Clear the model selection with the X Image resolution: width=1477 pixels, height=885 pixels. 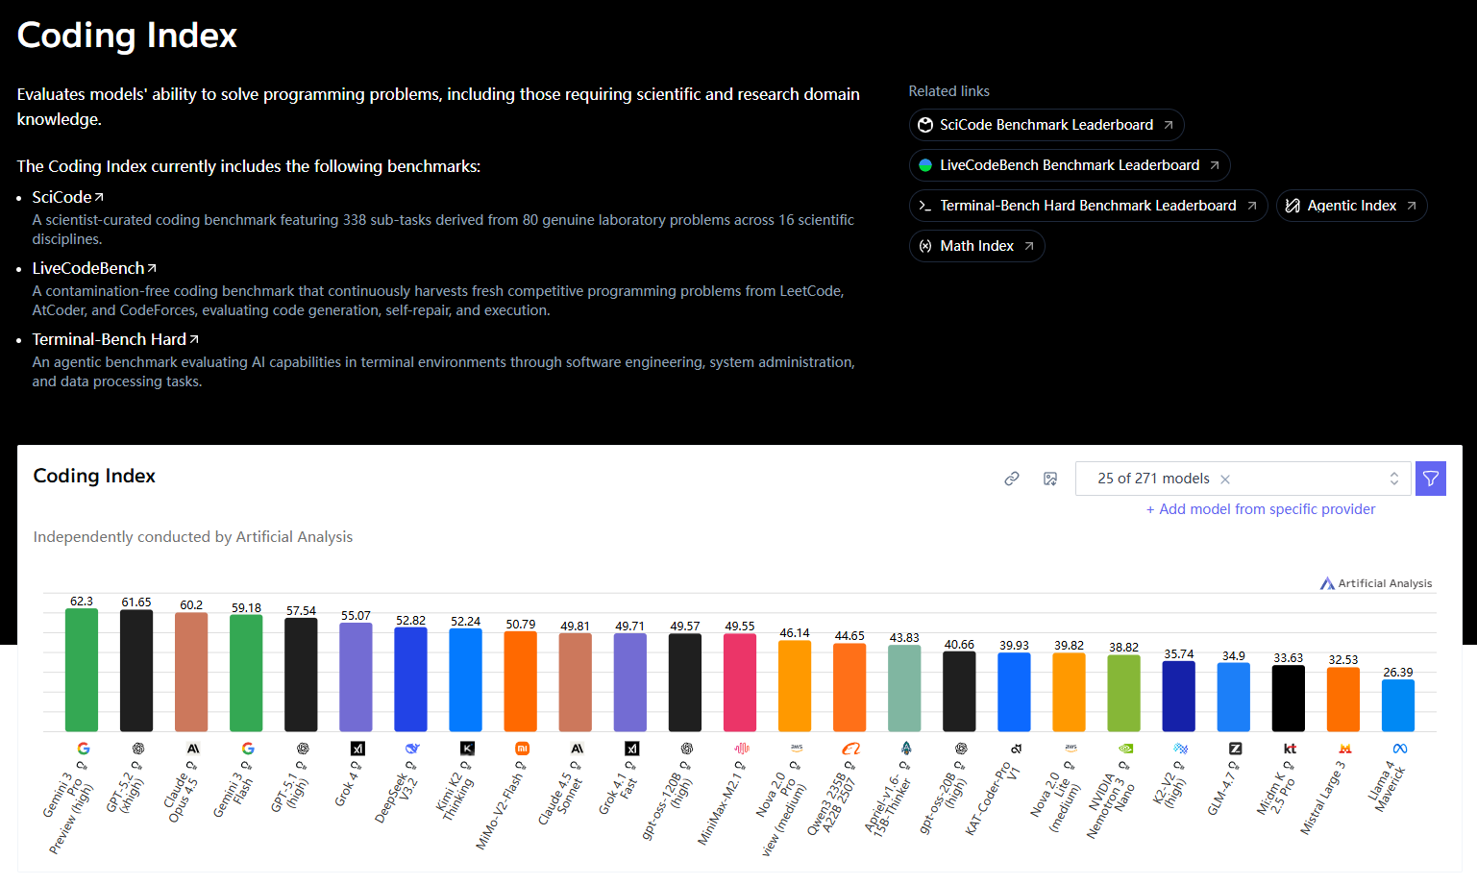(1225, 479)
